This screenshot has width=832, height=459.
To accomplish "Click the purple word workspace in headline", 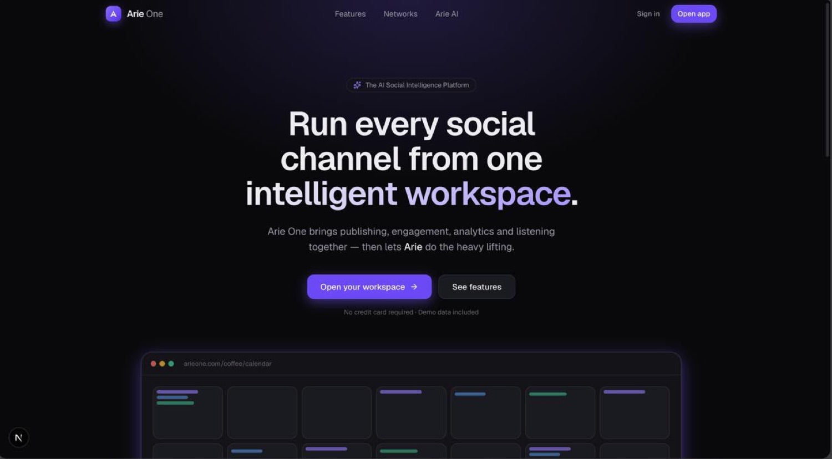I will pos(488,193).
